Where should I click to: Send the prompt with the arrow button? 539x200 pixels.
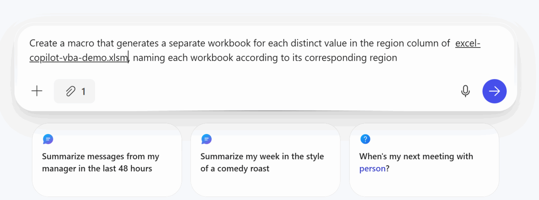[x=494, y=91]
